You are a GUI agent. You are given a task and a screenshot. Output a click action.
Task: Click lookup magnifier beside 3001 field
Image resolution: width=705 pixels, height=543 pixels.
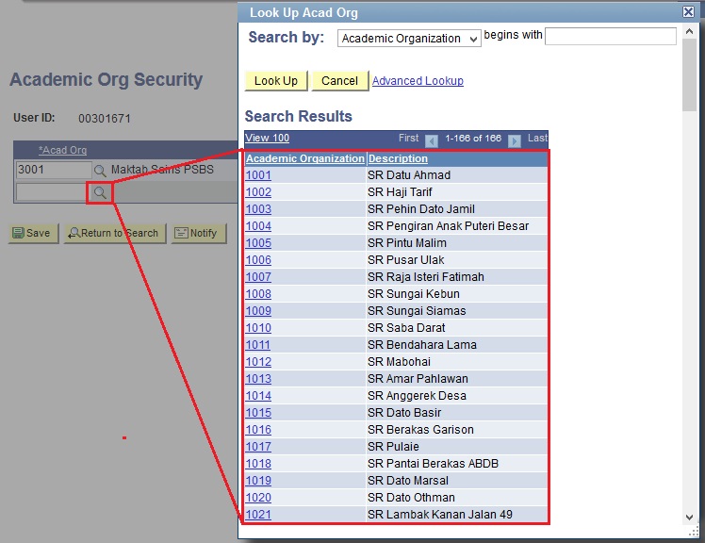[x=100, y=170]
